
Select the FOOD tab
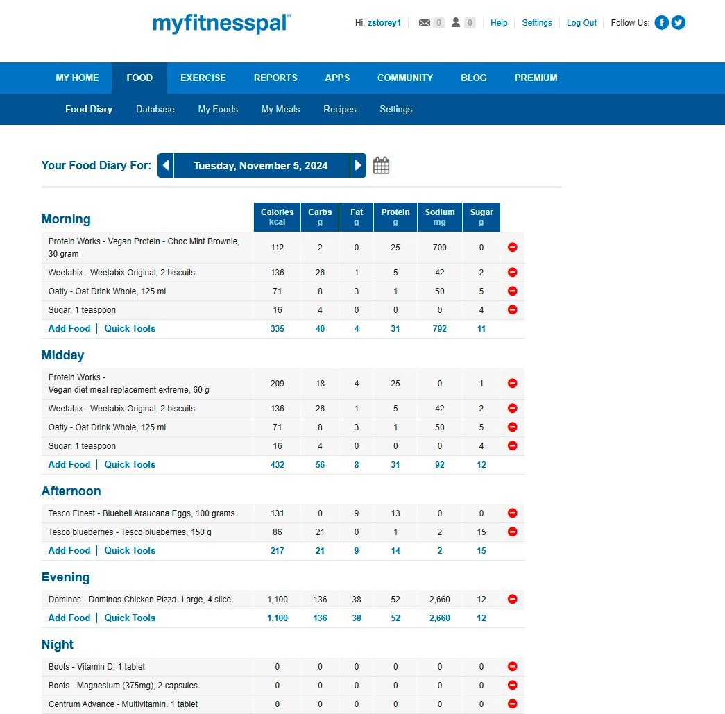[139, 78]
